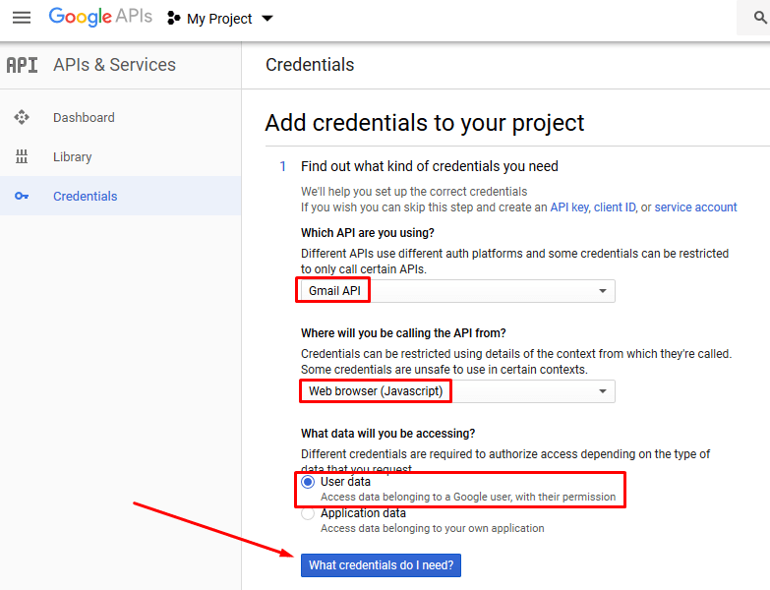Image resolution: width=770 pixels, height=590 pixels.
Task: Click the My Project name text
Action: click(x=219, y=19)
